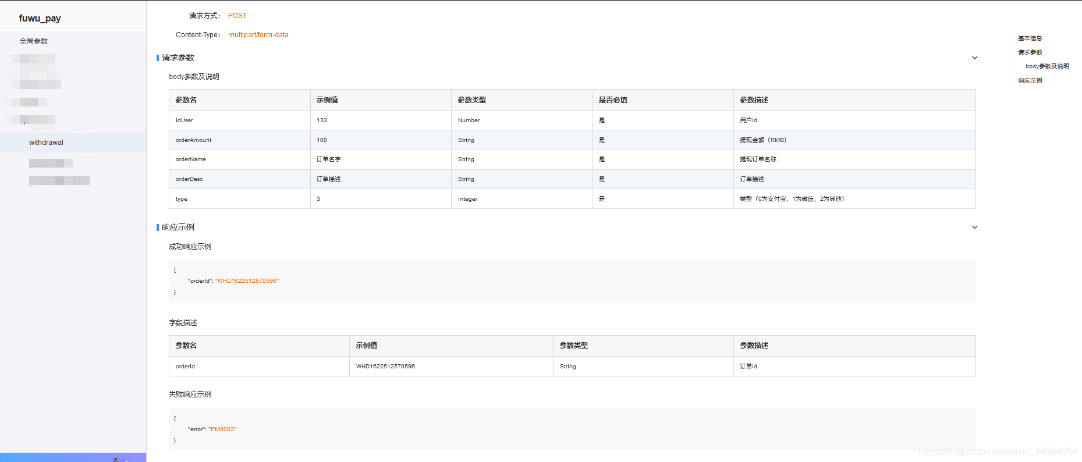Click the 提现订单名称 description cell
1082x462 pixels.
pos(854,159)
